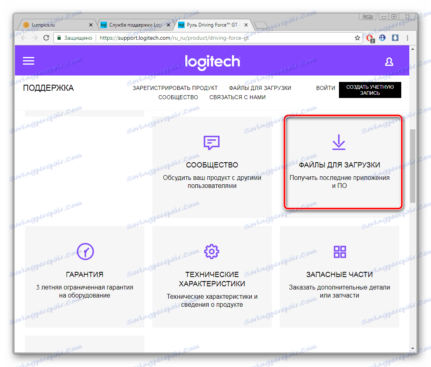The width and height of the screenshot is (431, 367).
Task: Go forward with the browser forward arrow
Action: coord(35,38)
